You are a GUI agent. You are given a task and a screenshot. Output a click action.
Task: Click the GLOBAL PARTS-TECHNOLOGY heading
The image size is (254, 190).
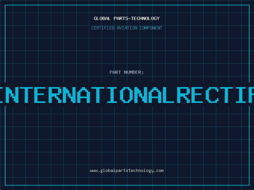(127, 18)
